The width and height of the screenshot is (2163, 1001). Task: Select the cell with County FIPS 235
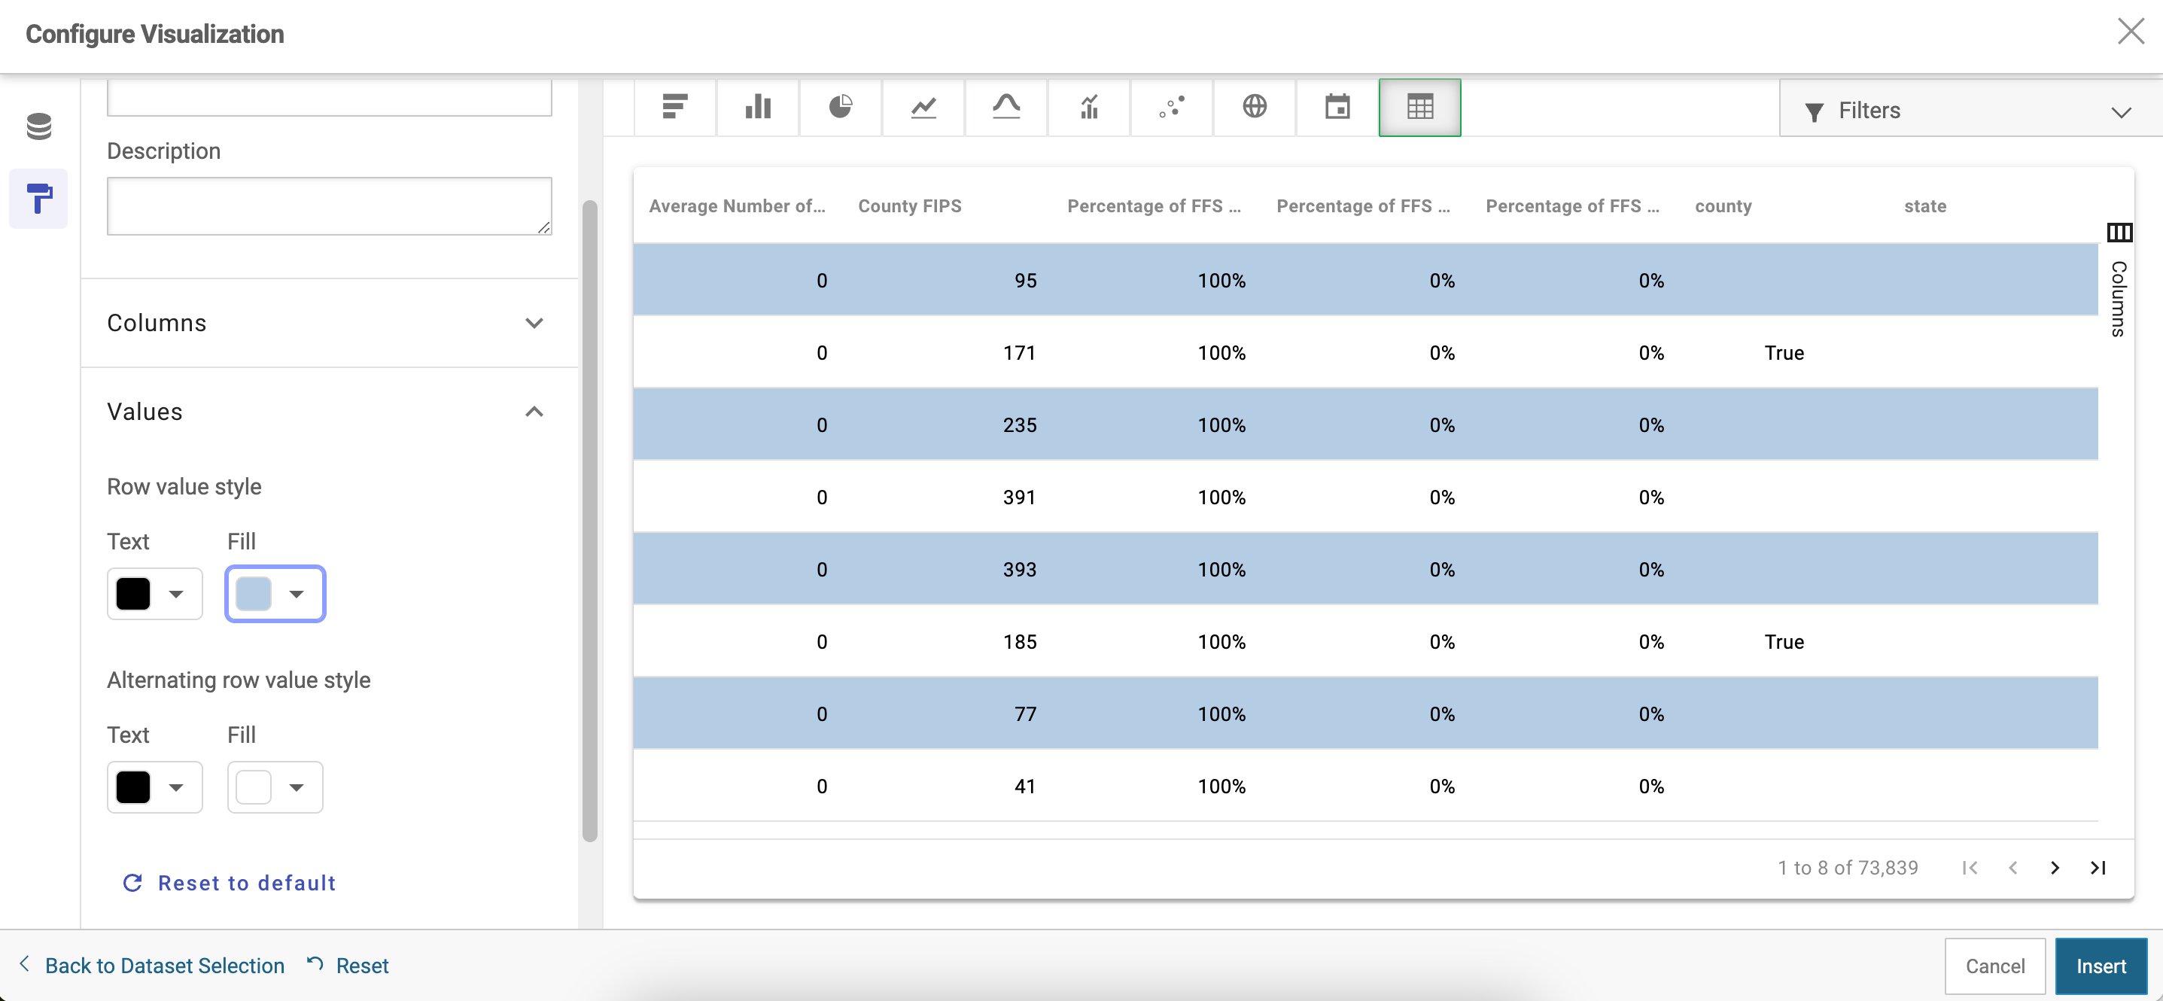(947, 425)
